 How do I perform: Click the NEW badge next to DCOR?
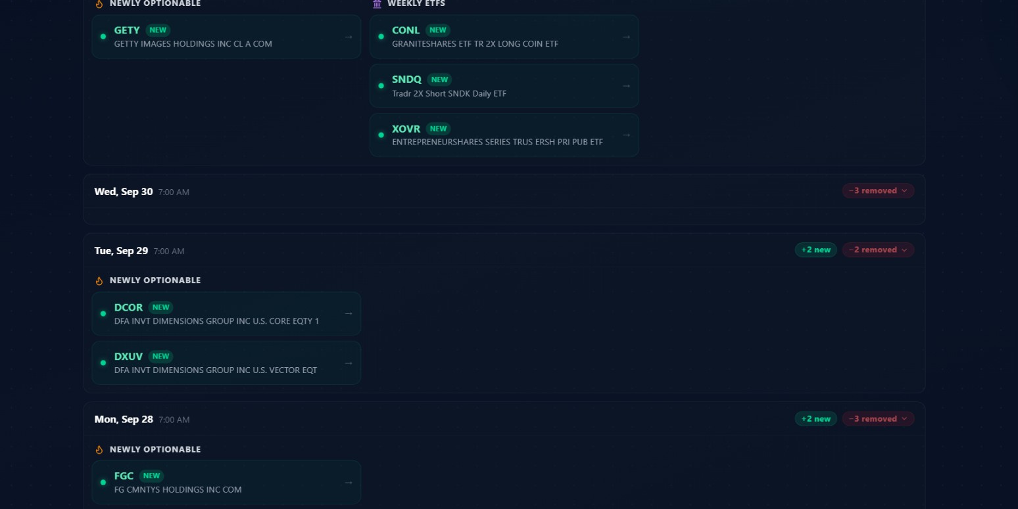(160, 307)
